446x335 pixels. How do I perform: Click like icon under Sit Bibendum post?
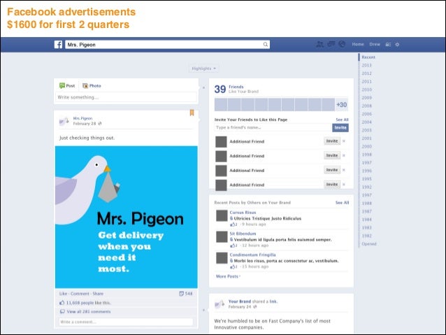232,245
